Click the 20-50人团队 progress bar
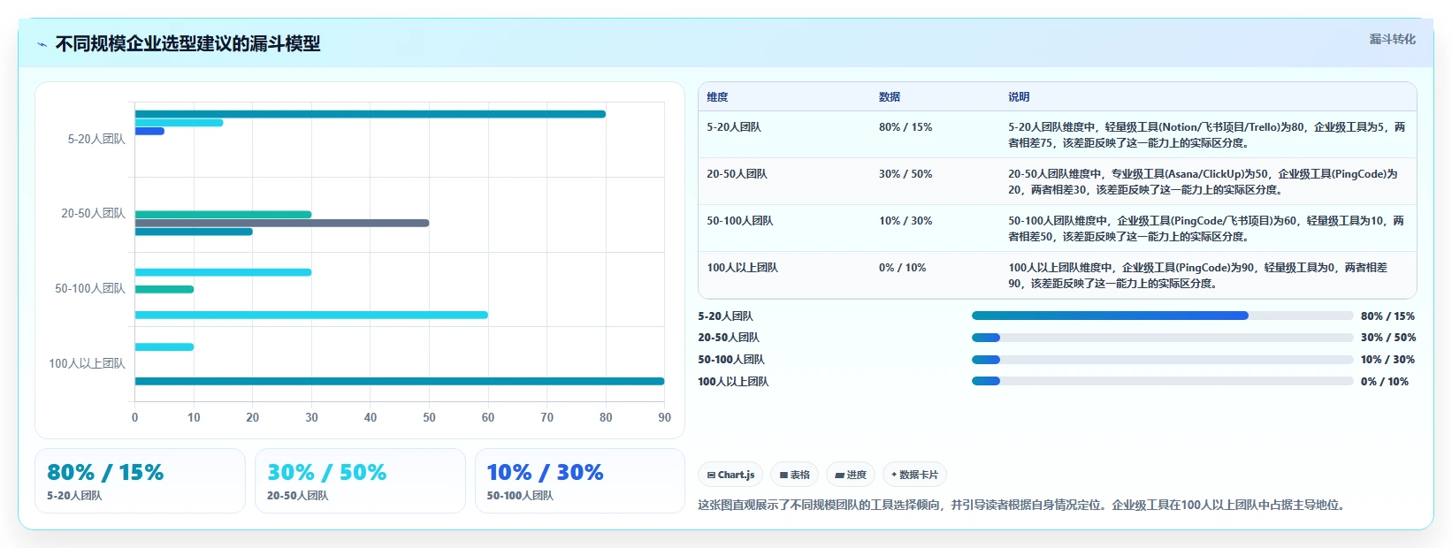The image size is (1452, 548). (x=1162, y=338)
